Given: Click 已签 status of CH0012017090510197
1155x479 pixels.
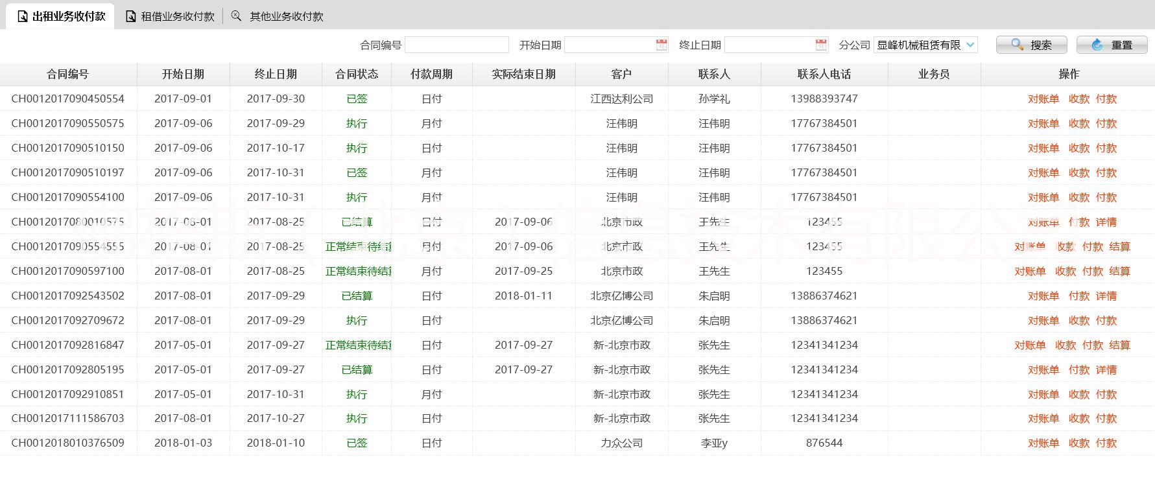Looking at the screenshot, I should click(x=357, y=172).
